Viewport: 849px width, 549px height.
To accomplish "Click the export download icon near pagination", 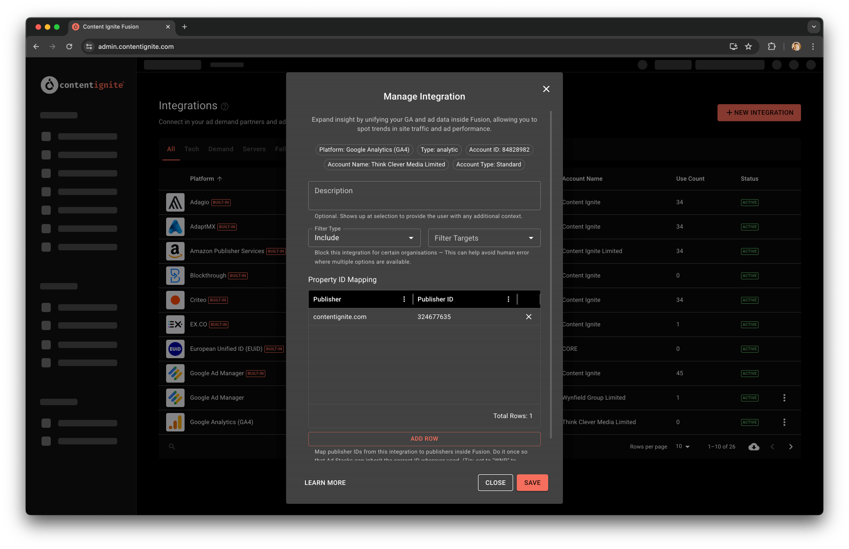I will point(754,446).
